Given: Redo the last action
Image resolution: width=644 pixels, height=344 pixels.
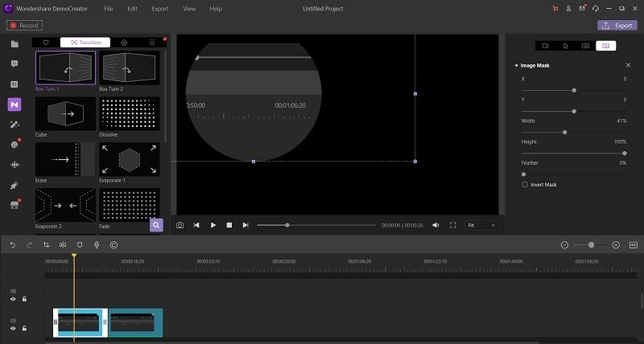Looking at the screenshot, I should point(29,245).
